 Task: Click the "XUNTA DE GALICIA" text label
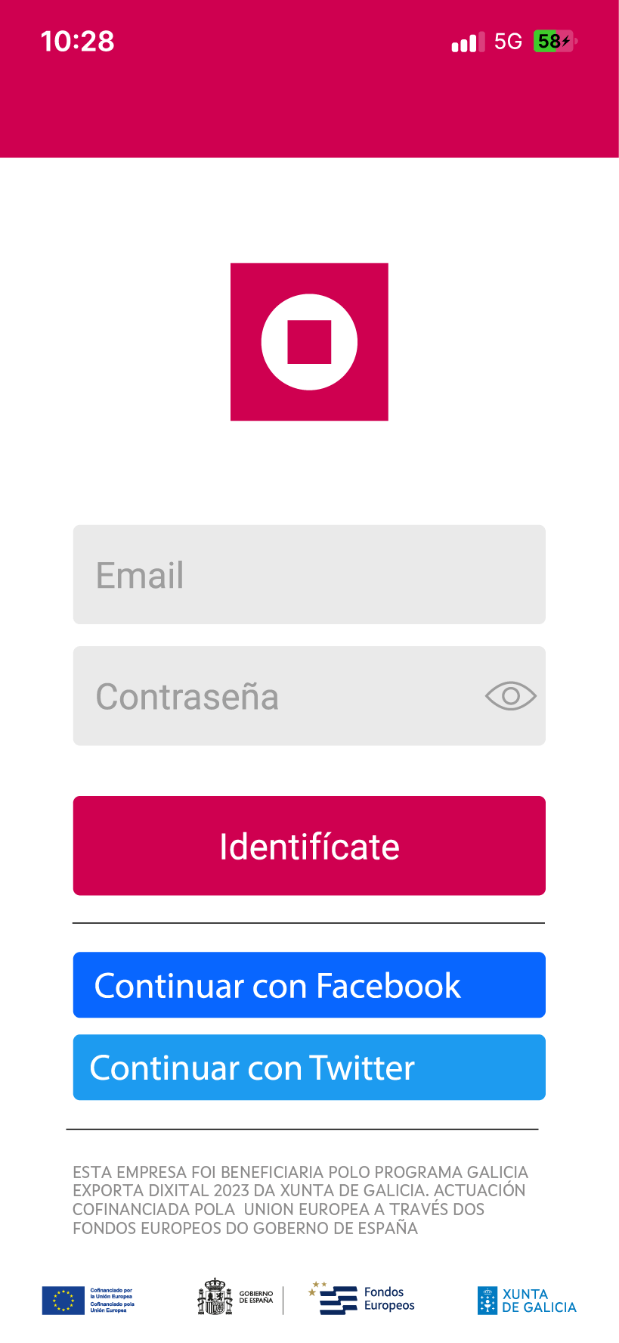539,1301
